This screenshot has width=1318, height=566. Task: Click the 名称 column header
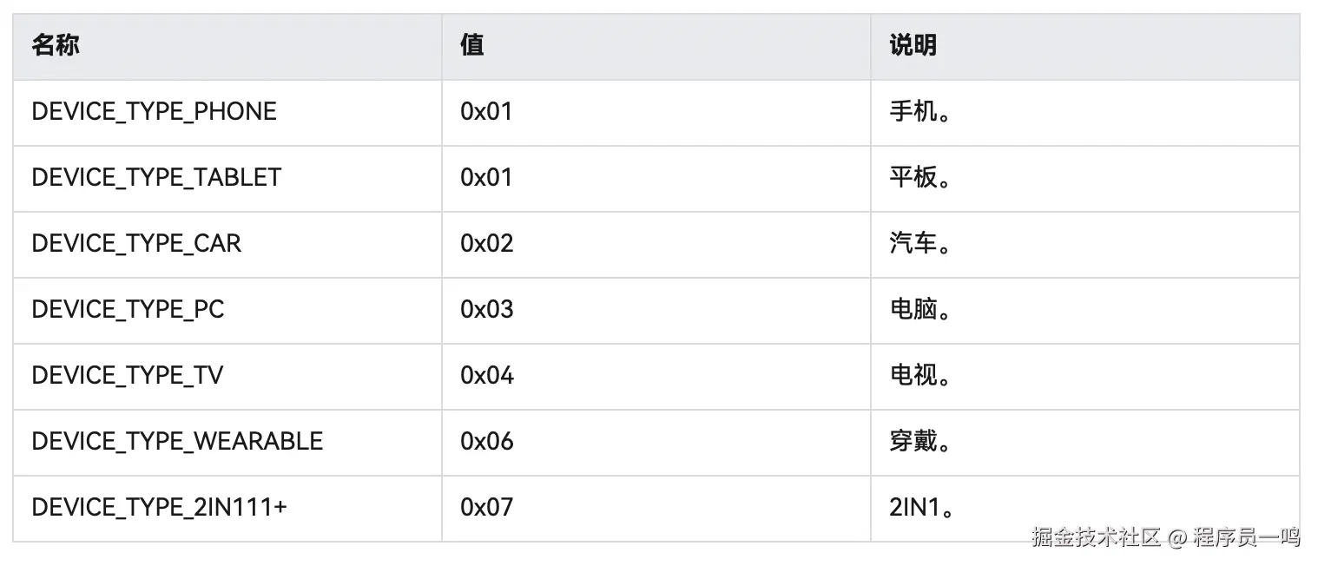tap(56, 46)
